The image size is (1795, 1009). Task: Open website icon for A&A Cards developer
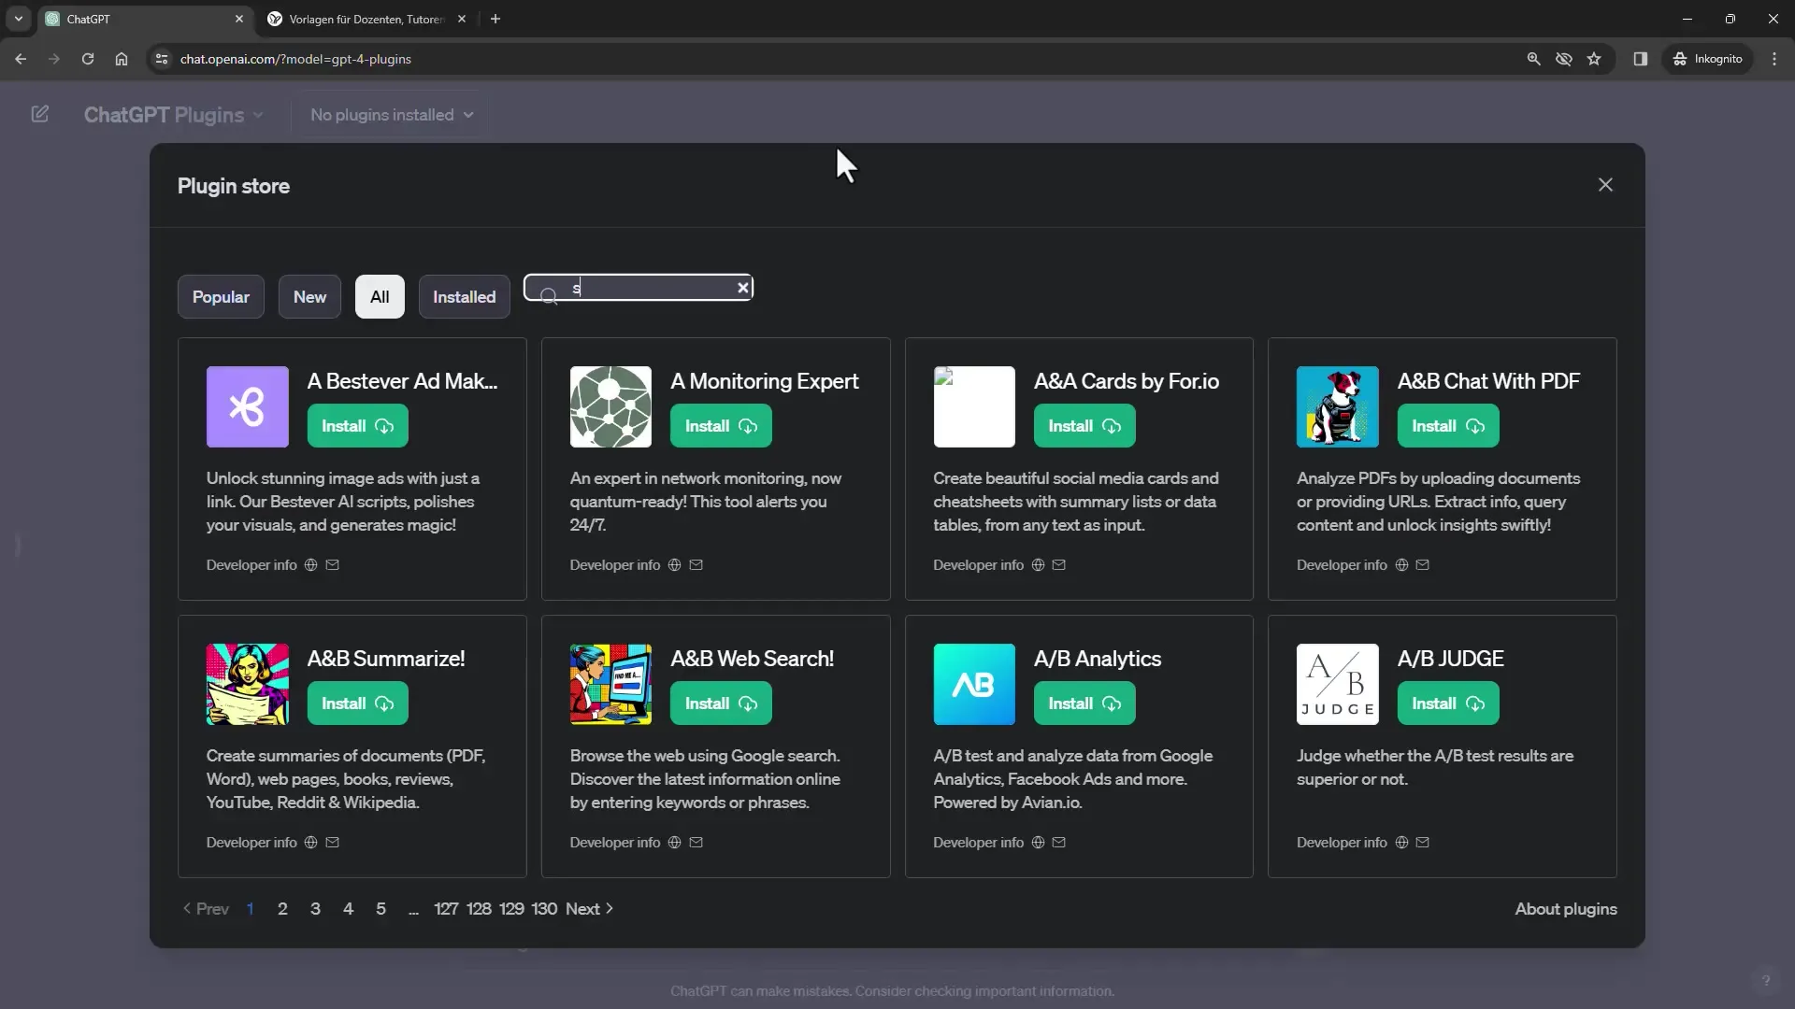[x=1038, y=565]
